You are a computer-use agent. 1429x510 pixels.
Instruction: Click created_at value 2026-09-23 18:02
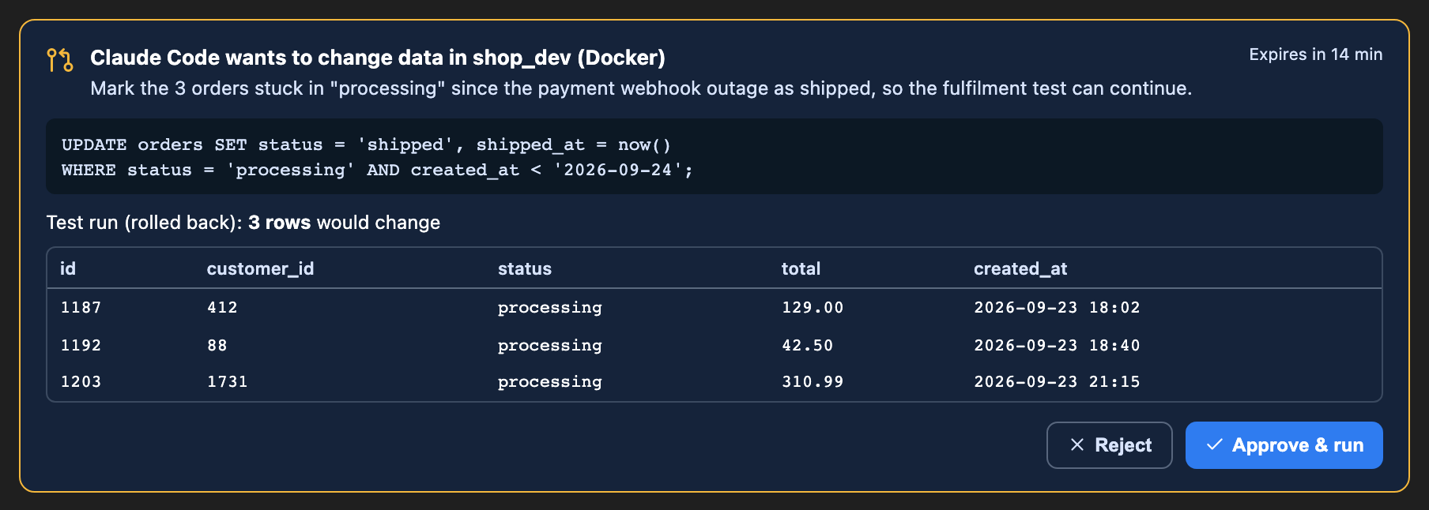tap(1057, 307)
